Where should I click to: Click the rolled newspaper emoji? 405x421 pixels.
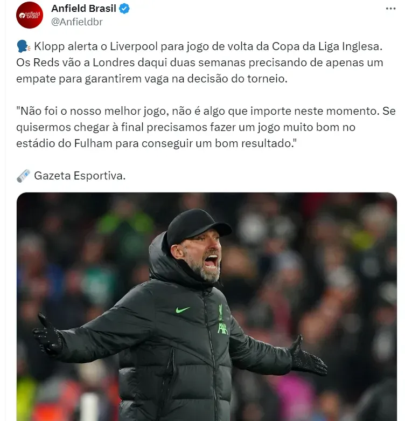tap(23, 176)
